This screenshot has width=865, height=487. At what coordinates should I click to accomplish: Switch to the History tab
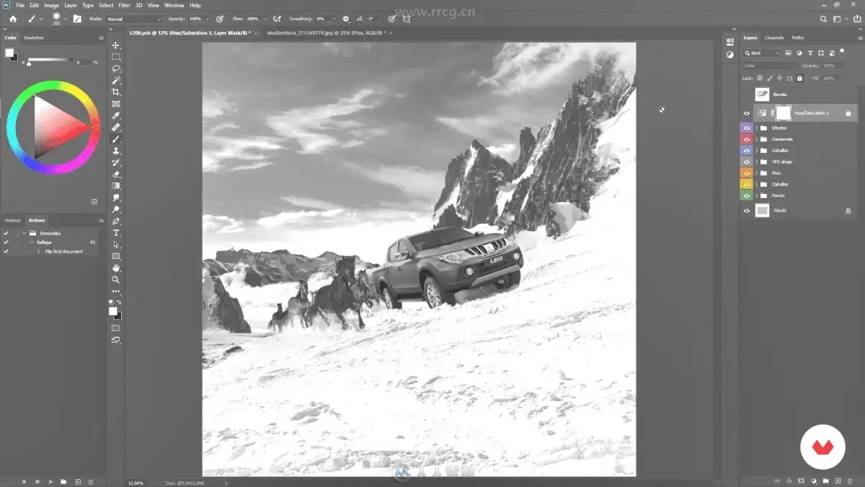click(13, 220)
